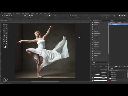128x96 pixels.
Task: Open the Datei menu
Action: pyautogui.click(x=5, y=13)
